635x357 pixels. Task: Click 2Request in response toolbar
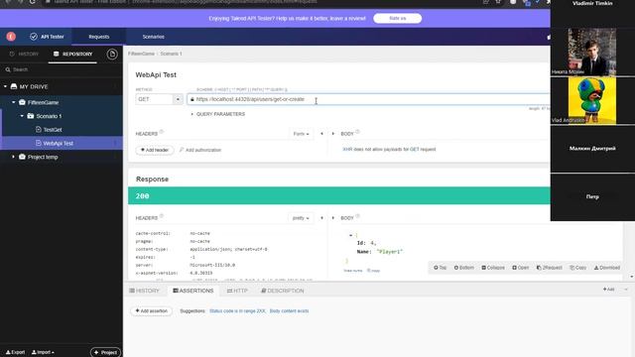point(549,268)
